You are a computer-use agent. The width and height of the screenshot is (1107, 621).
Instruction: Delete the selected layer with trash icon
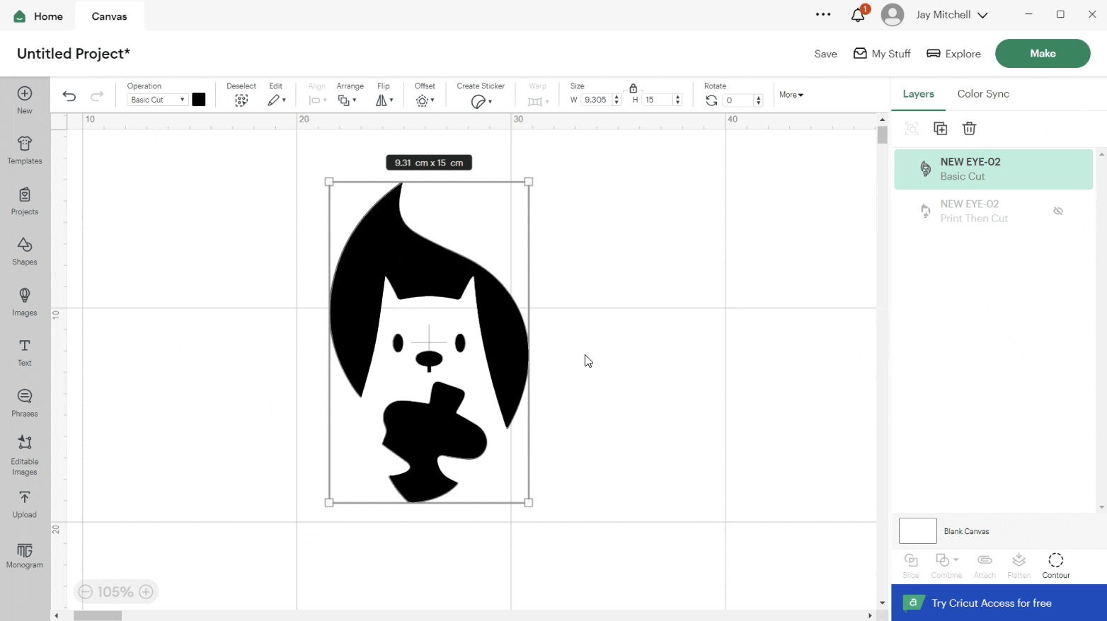pyautogui.click(x=969, y=129)
